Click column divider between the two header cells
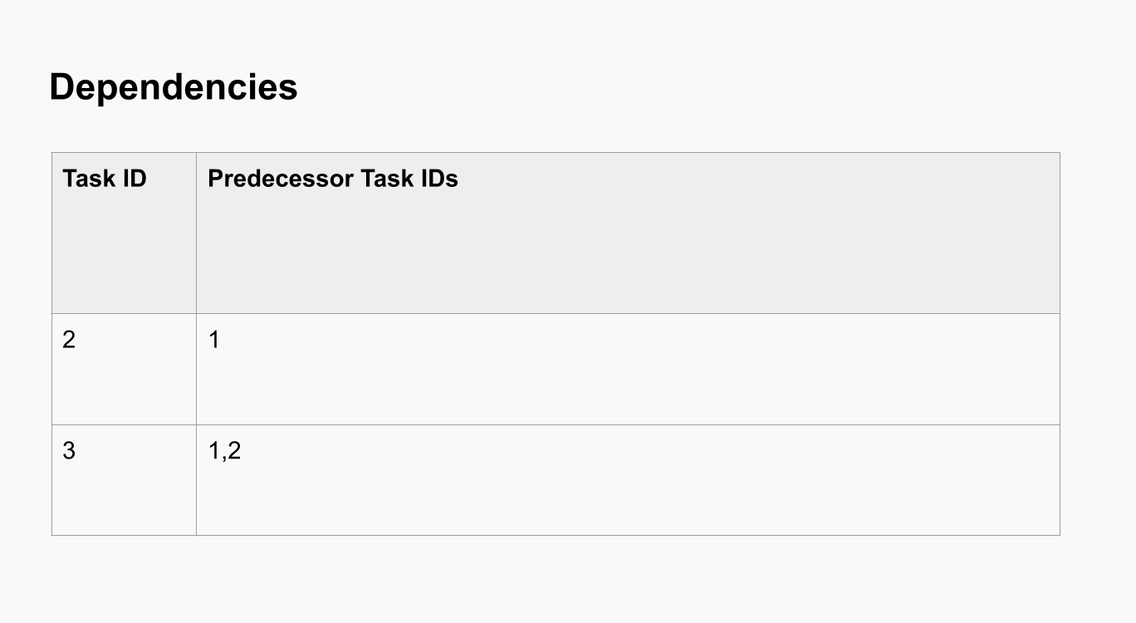This screenshot has height=623, width=1136. click(196, 233)
